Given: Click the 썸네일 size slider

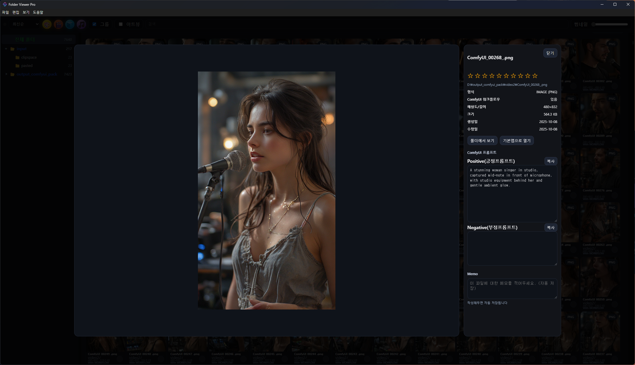Looking at the screenshot, I should click(x=611, y=24).
